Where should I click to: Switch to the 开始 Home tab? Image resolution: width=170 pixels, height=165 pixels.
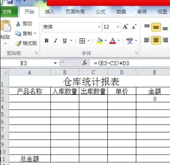pyautogui.click(x=29, y=12)
